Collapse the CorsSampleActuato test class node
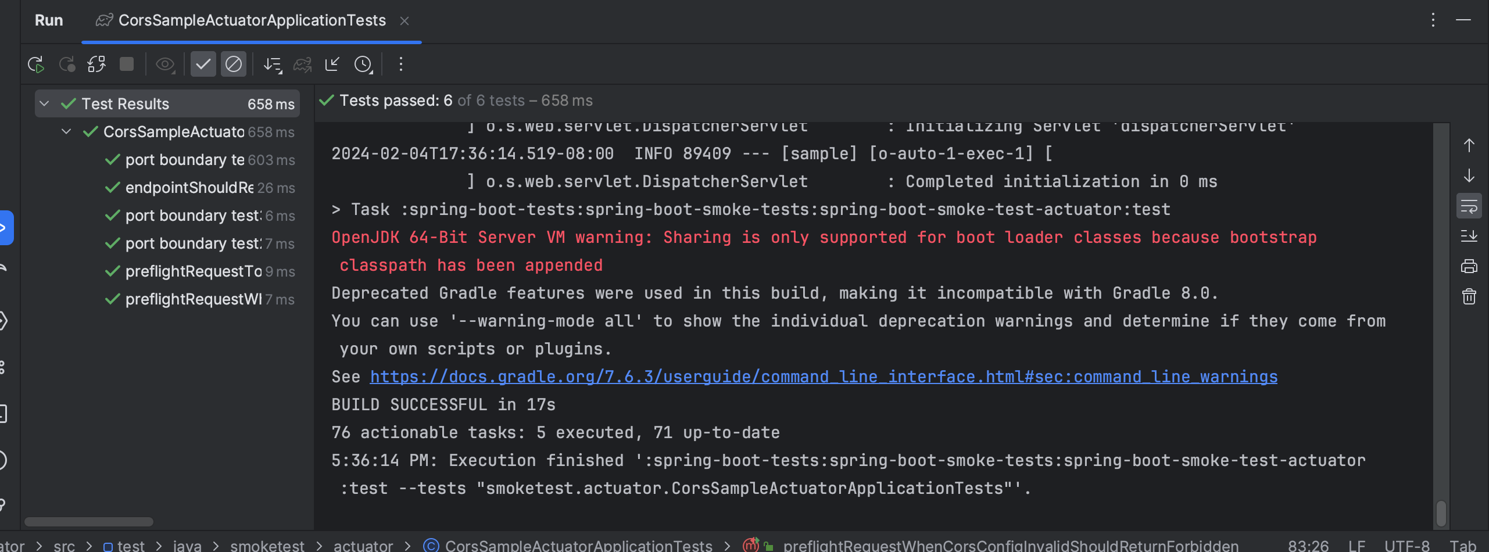Screen dimensions: 1489x552 click(66, 132)
